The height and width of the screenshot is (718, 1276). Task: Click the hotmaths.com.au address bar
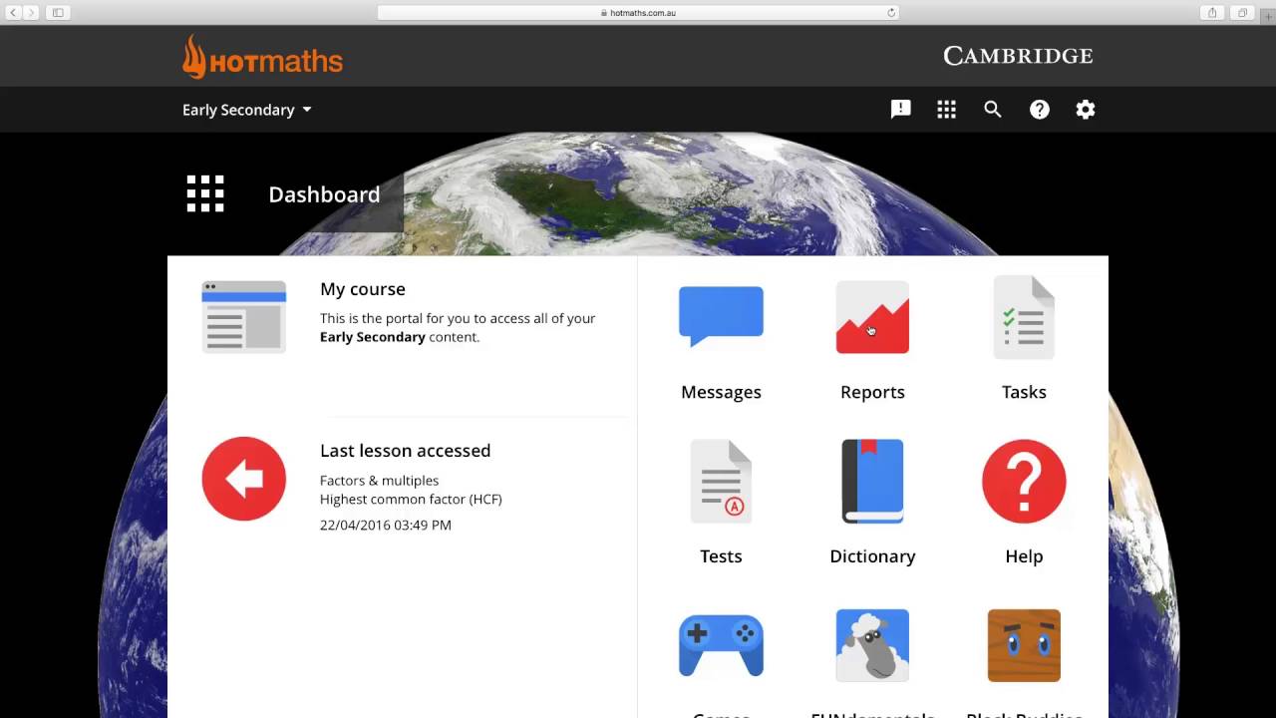tap(638, 13)
